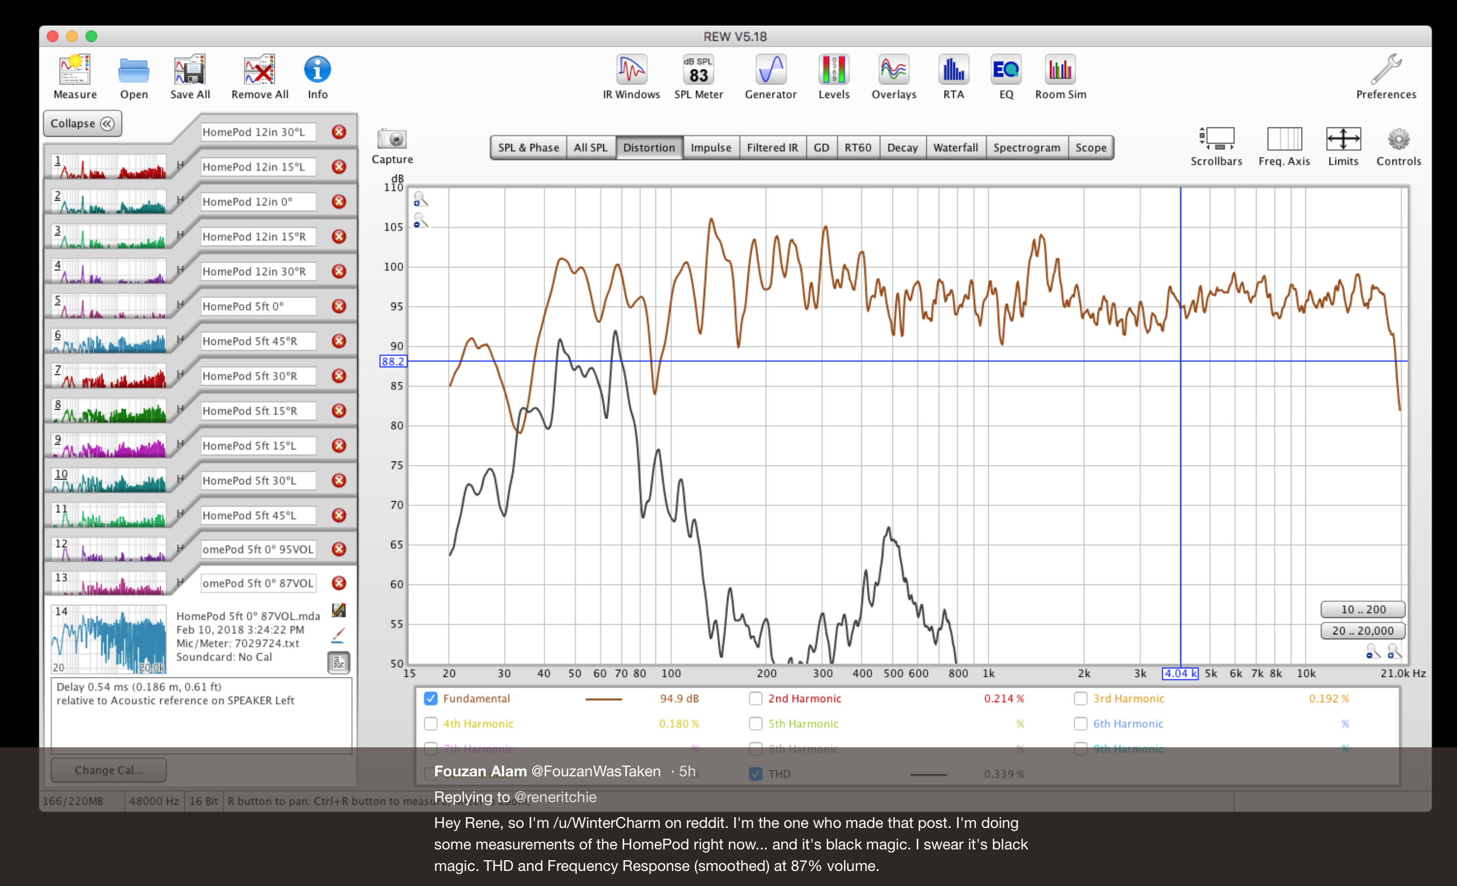
Task: Set frequency range to 10 .. 200
Action: tap(1362, 609)
